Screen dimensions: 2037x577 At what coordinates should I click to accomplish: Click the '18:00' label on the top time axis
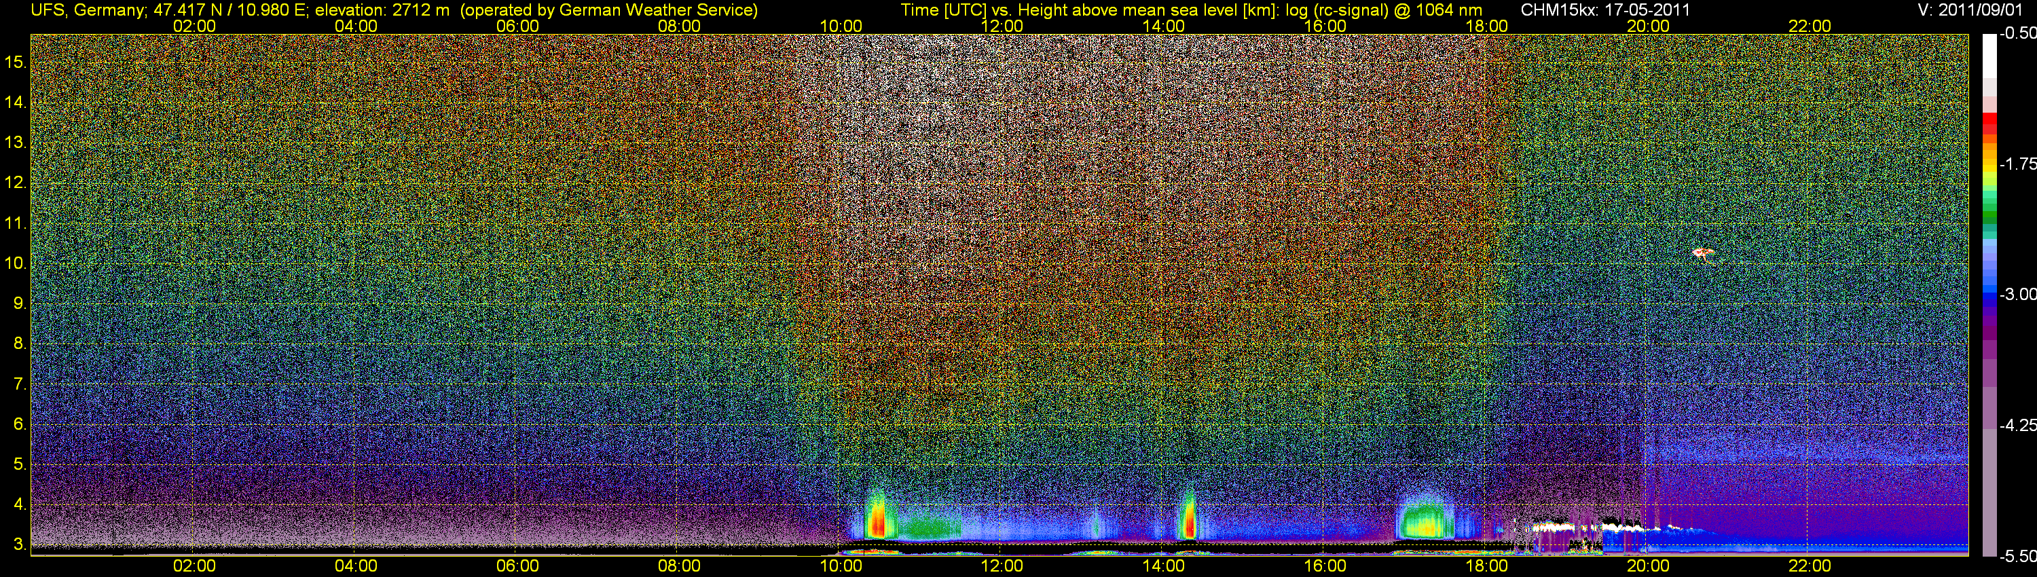[1486, 26]
